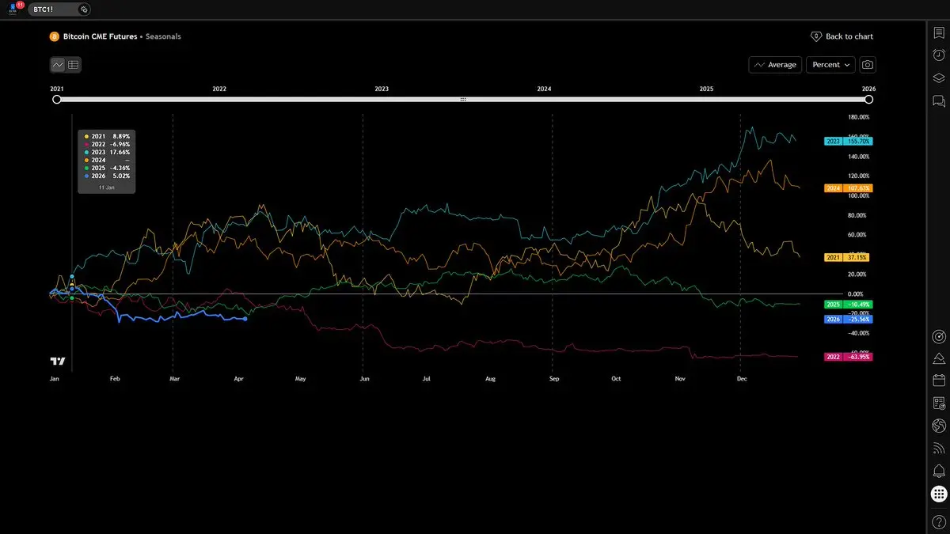The image size is (950, 534).
Task: Open the chats icon in the sidebar
Action: (x=939, y=101)
